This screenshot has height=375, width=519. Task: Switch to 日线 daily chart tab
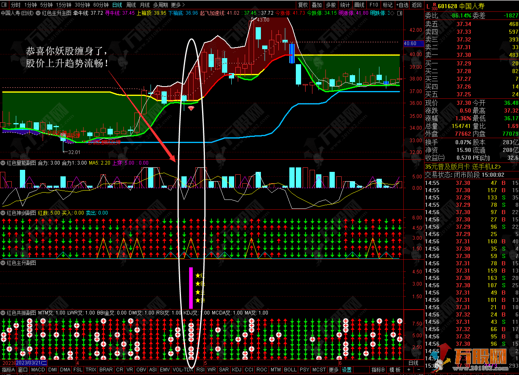[x=117, y=5]
